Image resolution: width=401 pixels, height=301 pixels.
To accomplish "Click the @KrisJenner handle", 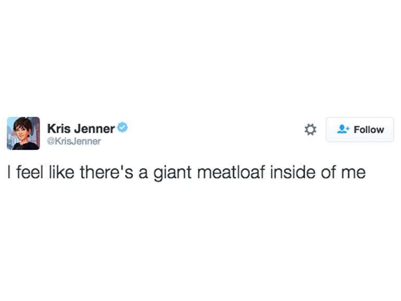I will 74,141.
